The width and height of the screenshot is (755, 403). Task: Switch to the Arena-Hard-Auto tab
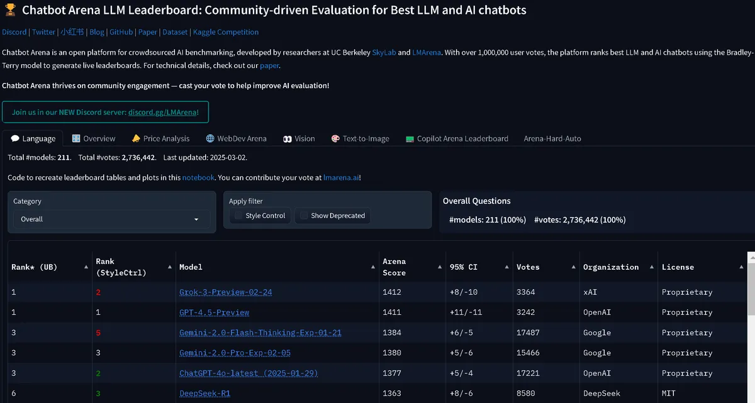tap(552, 138)
